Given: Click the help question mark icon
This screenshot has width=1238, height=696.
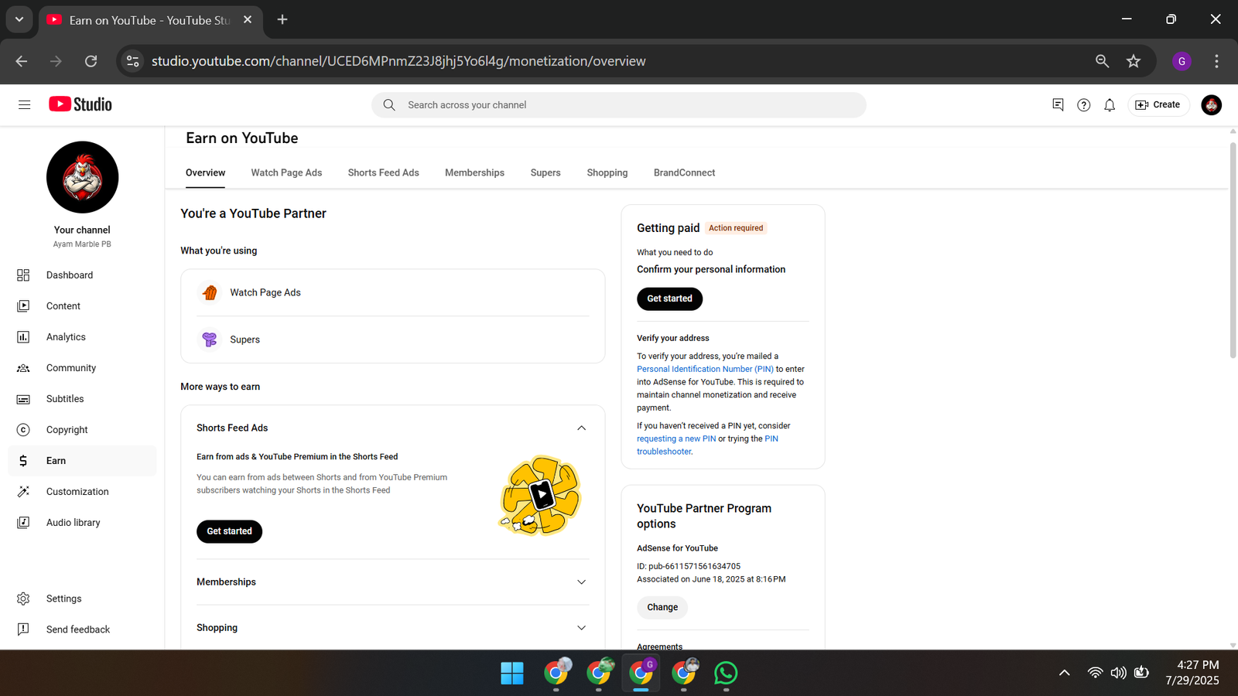Looking at the screenshot, I should pyautogui.click(x=1084, y=105).
